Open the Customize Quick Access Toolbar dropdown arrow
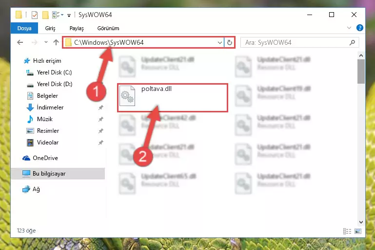Screen dimensions: 375x250 click(x=69, y=16)
